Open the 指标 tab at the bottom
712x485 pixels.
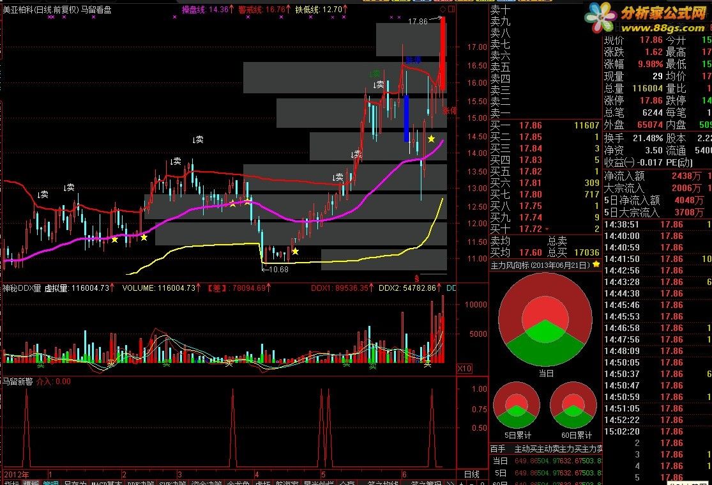coord(11,482)
